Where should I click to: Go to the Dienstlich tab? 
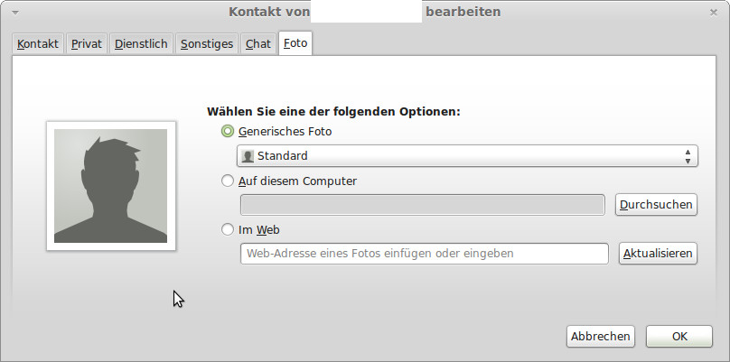(141, 44)
